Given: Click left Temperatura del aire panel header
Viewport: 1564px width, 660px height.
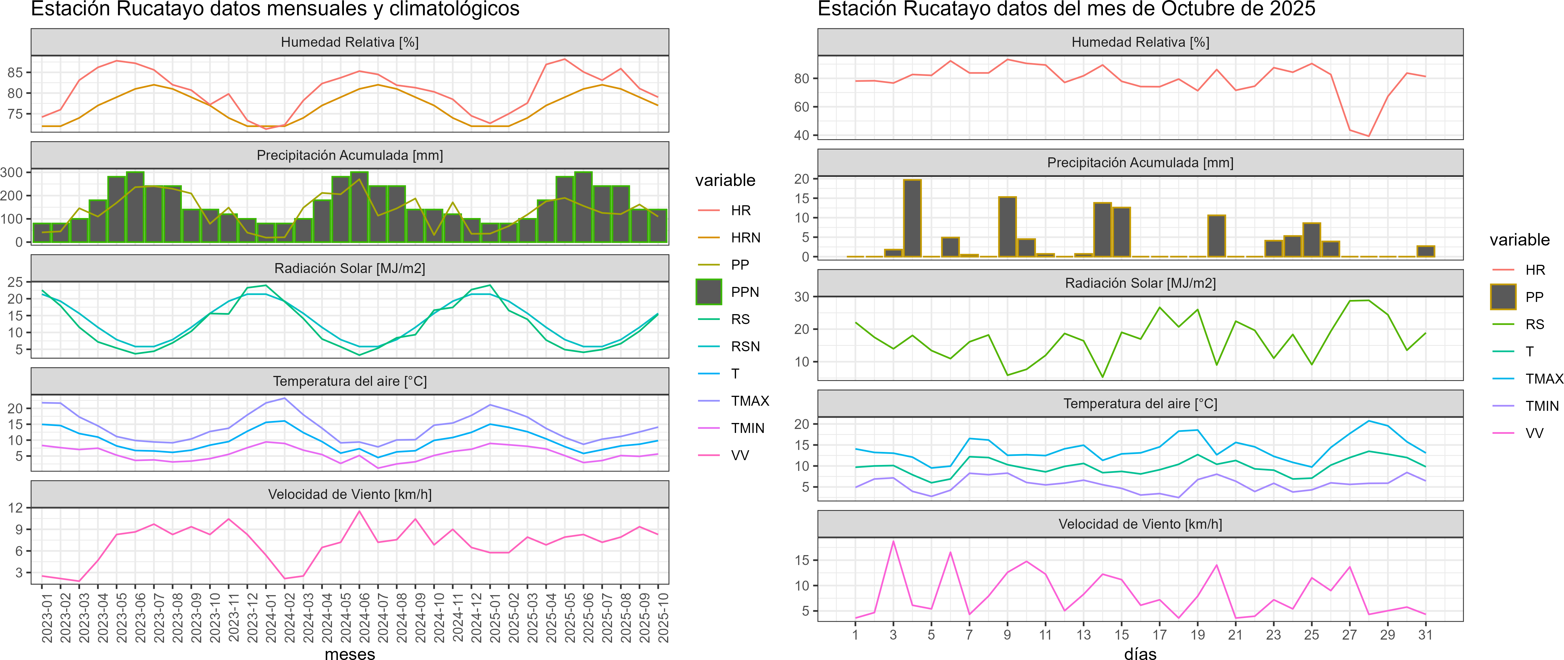Looking at the screenshot, I should pos(350,382).
